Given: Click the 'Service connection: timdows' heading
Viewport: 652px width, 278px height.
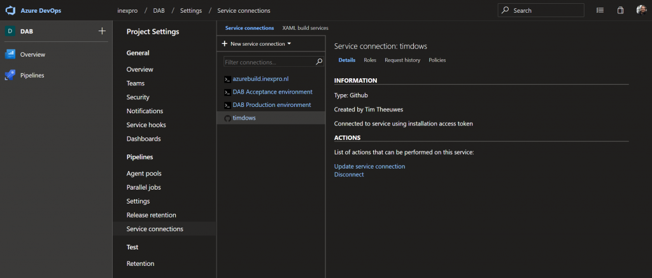Looking at the screenshot, I should [381, 46].
